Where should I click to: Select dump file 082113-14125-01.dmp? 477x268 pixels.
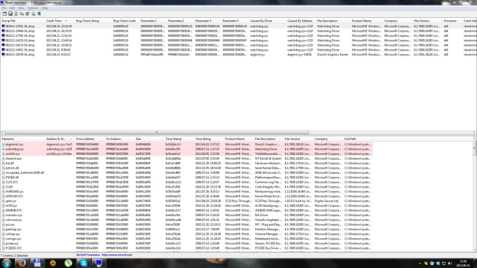pos(20,45)
